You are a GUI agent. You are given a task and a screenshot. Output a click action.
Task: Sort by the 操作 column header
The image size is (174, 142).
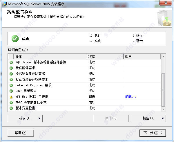50,57
